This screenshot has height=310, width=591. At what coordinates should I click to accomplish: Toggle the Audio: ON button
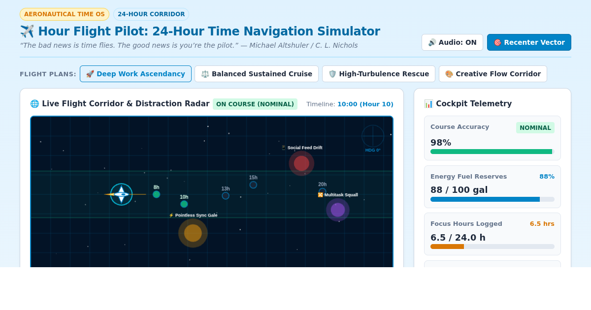click(452, 42)
